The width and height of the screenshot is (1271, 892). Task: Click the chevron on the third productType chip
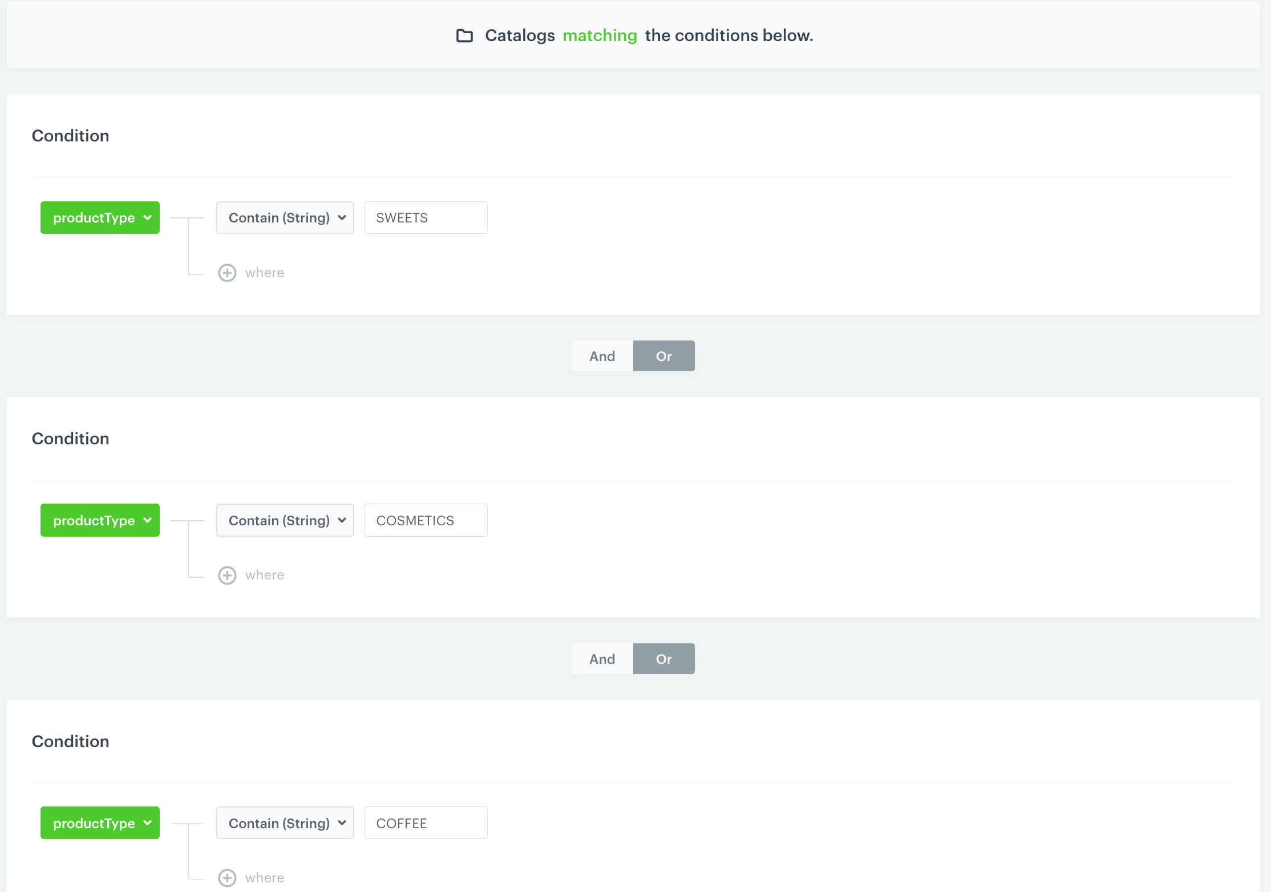click(147, 822)
